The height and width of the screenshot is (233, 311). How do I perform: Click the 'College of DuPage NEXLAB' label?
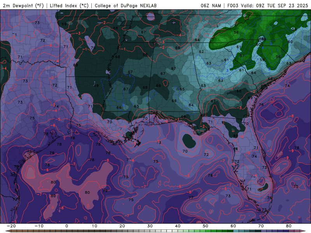point(126,5)
